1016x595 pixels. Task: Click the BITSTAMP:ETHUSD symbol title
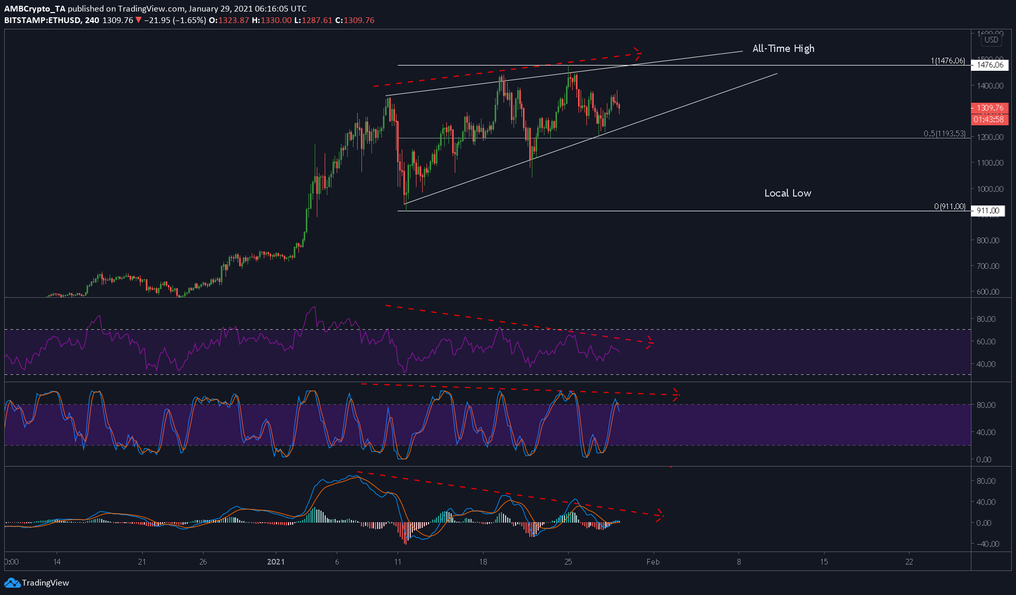42,20
